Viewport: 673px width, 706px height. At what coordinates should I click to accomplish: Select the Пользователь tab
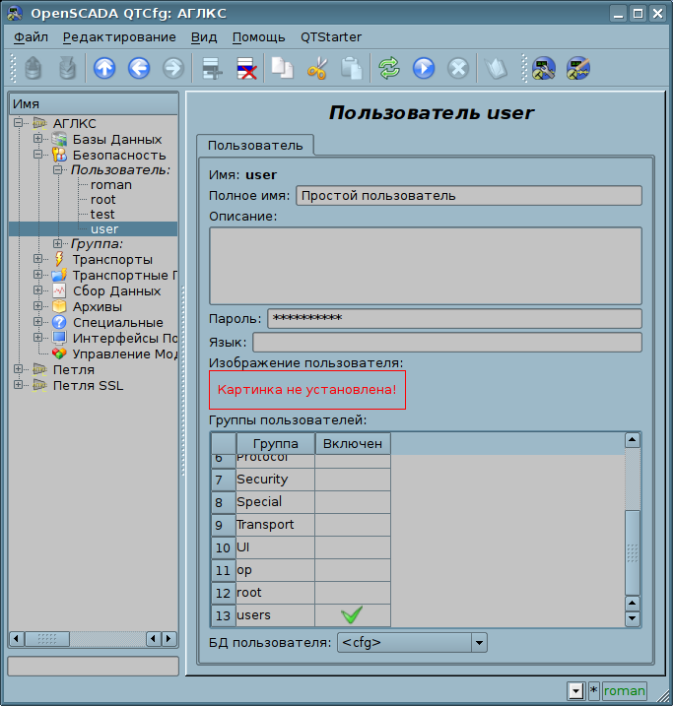[255, 146]
